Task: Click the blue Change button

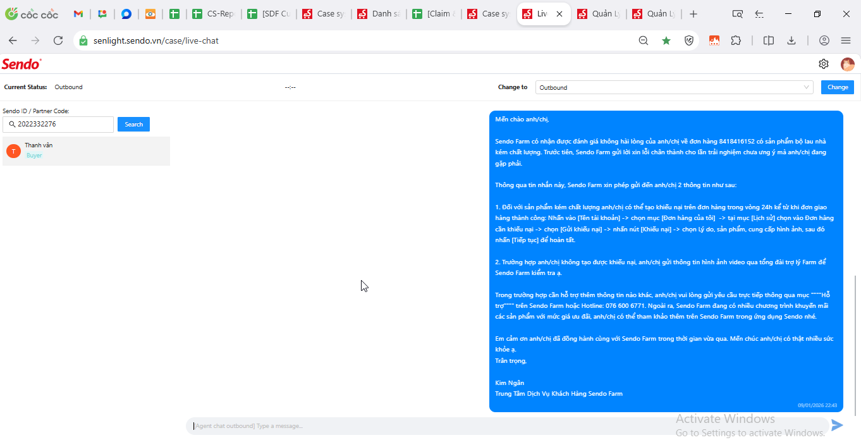Action: 838,87
